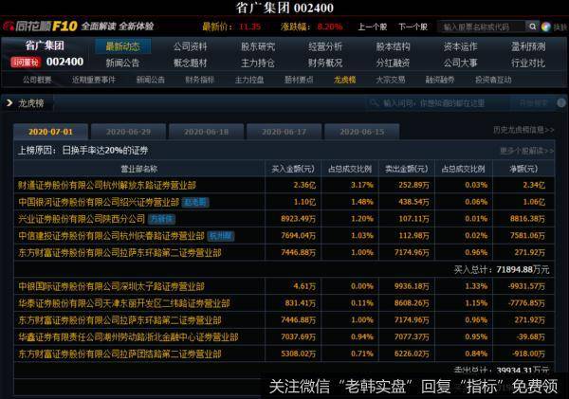
Task: Click 中信建投杭州庆春路证券营业部 name
Action: click(111, 236)
